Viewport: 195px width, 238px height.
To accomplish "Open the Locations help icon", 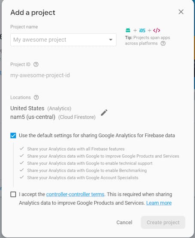I will pyautogui.click(x=36, y=97).
